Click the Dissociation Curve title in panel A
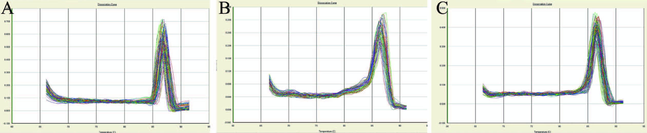Viewport: 647px width, 133px height. click(x=107, y=5)
